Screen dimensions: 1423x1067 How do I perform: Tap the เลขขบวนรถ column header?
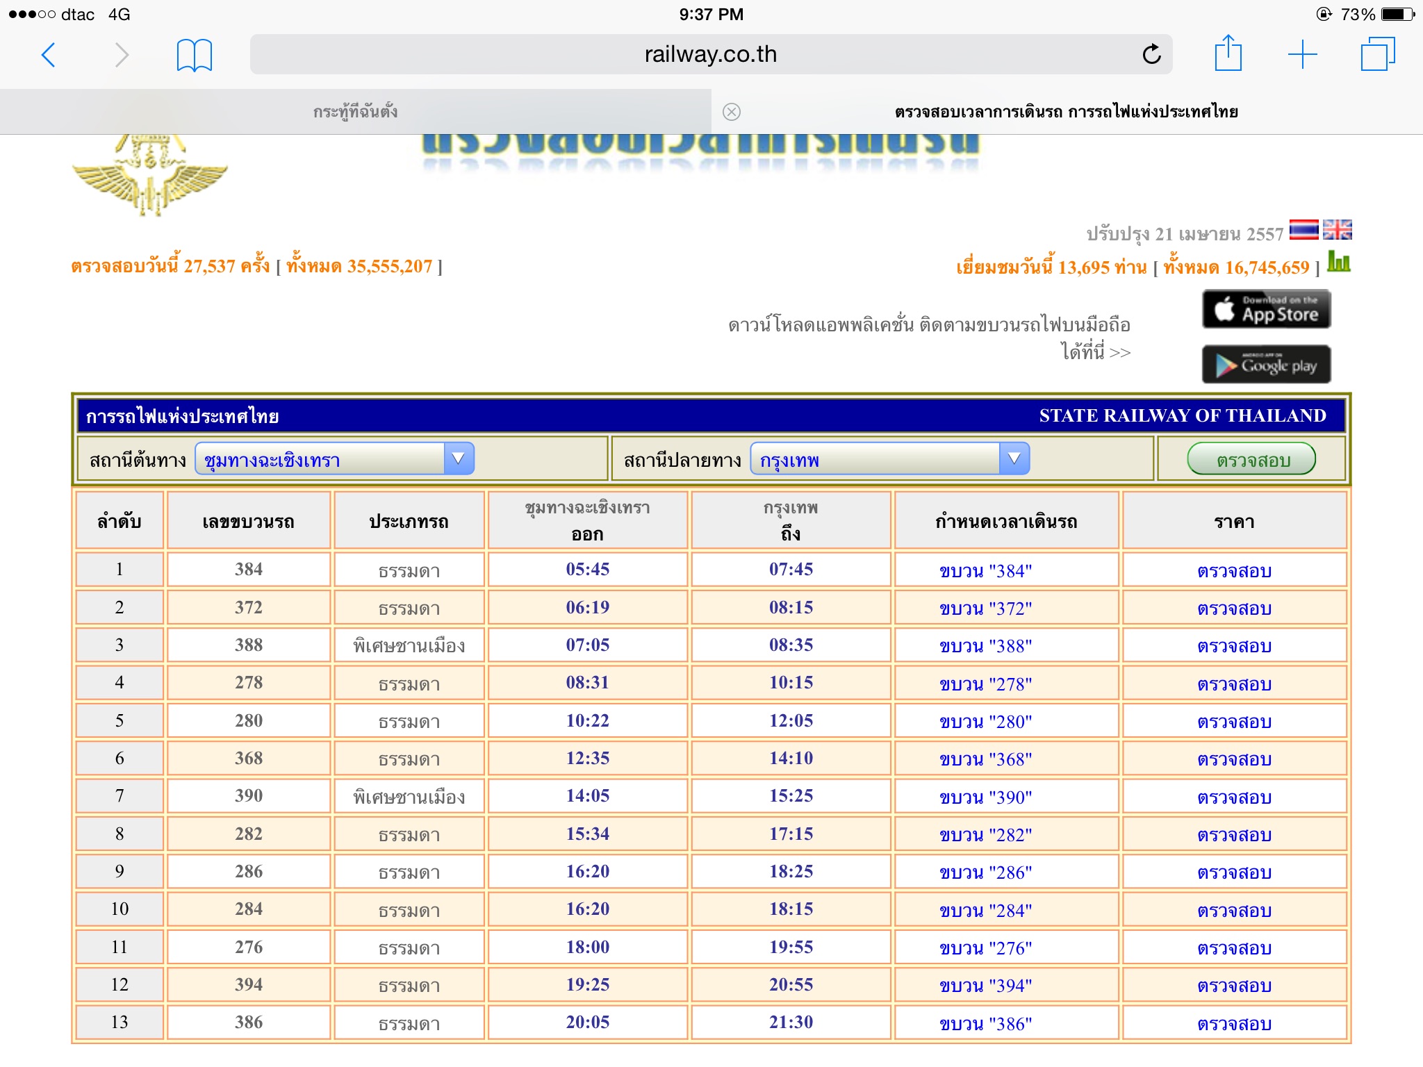249,521
